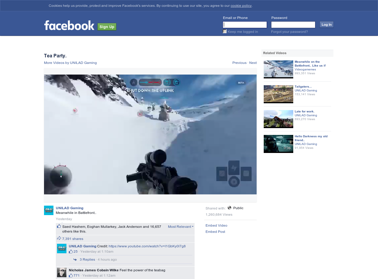Image resolution: width=378 pixels, height=279 pixels.
Task: View the 7,391 shares
Action: click(x=73, y=239)
